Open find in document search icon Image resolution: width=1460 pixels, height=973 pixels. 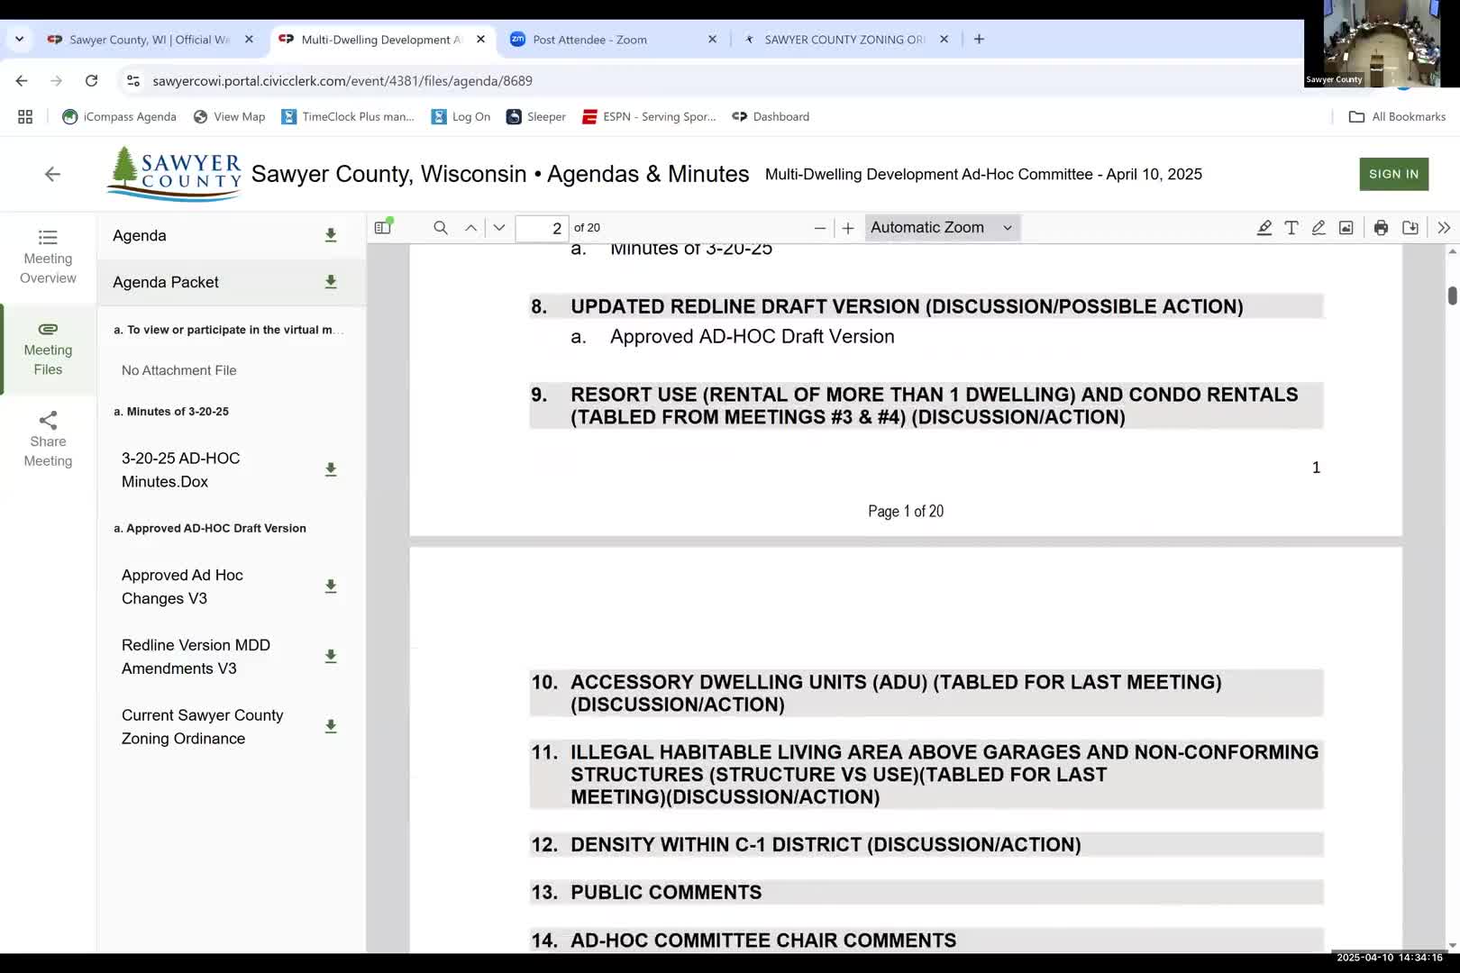click(x=441, y=228)
